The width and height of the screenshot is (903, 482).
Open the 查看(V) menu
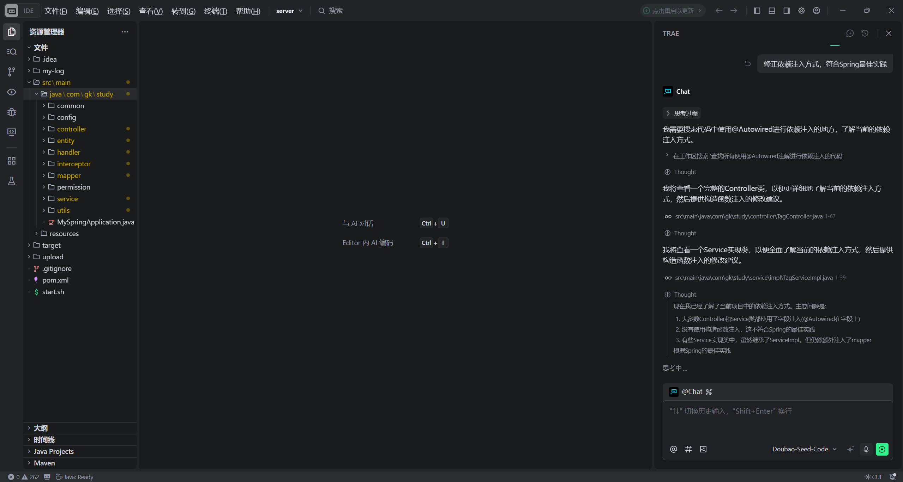coord(151,11)
